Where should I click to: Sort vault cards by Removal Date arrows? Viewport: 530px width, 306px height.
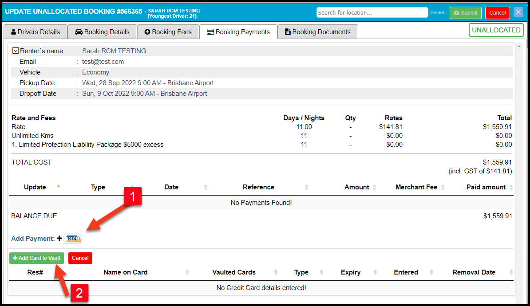point(511,272)
